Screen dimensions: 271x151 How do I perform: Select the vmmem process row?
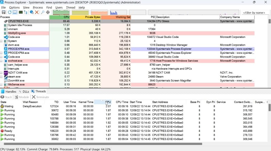[127, 29]
